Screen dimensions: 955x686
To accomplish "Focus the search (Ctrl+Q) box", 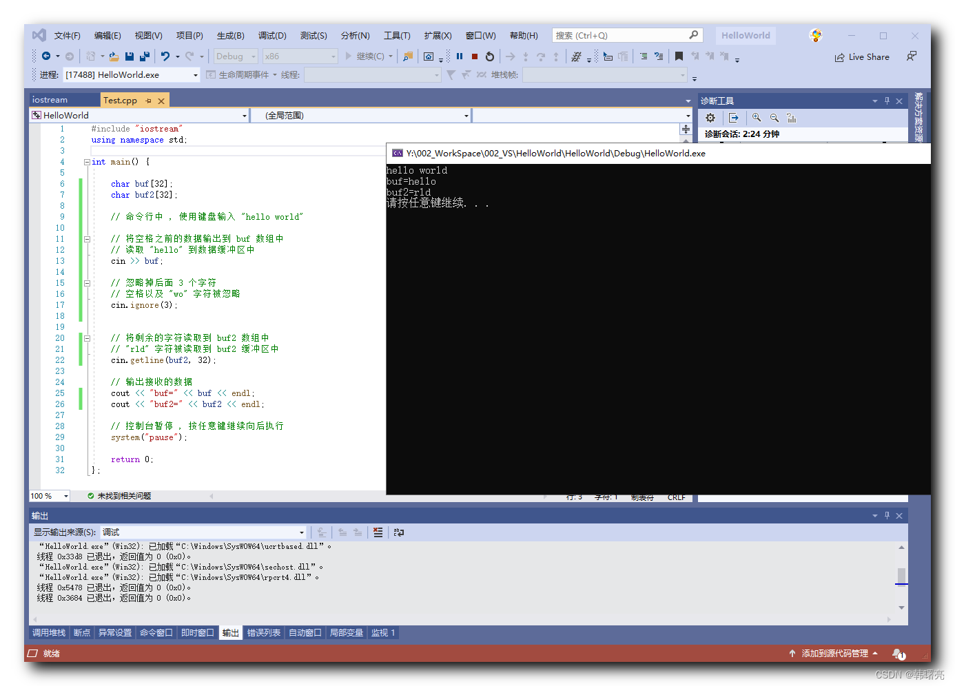I will click(x=626, y=35).
